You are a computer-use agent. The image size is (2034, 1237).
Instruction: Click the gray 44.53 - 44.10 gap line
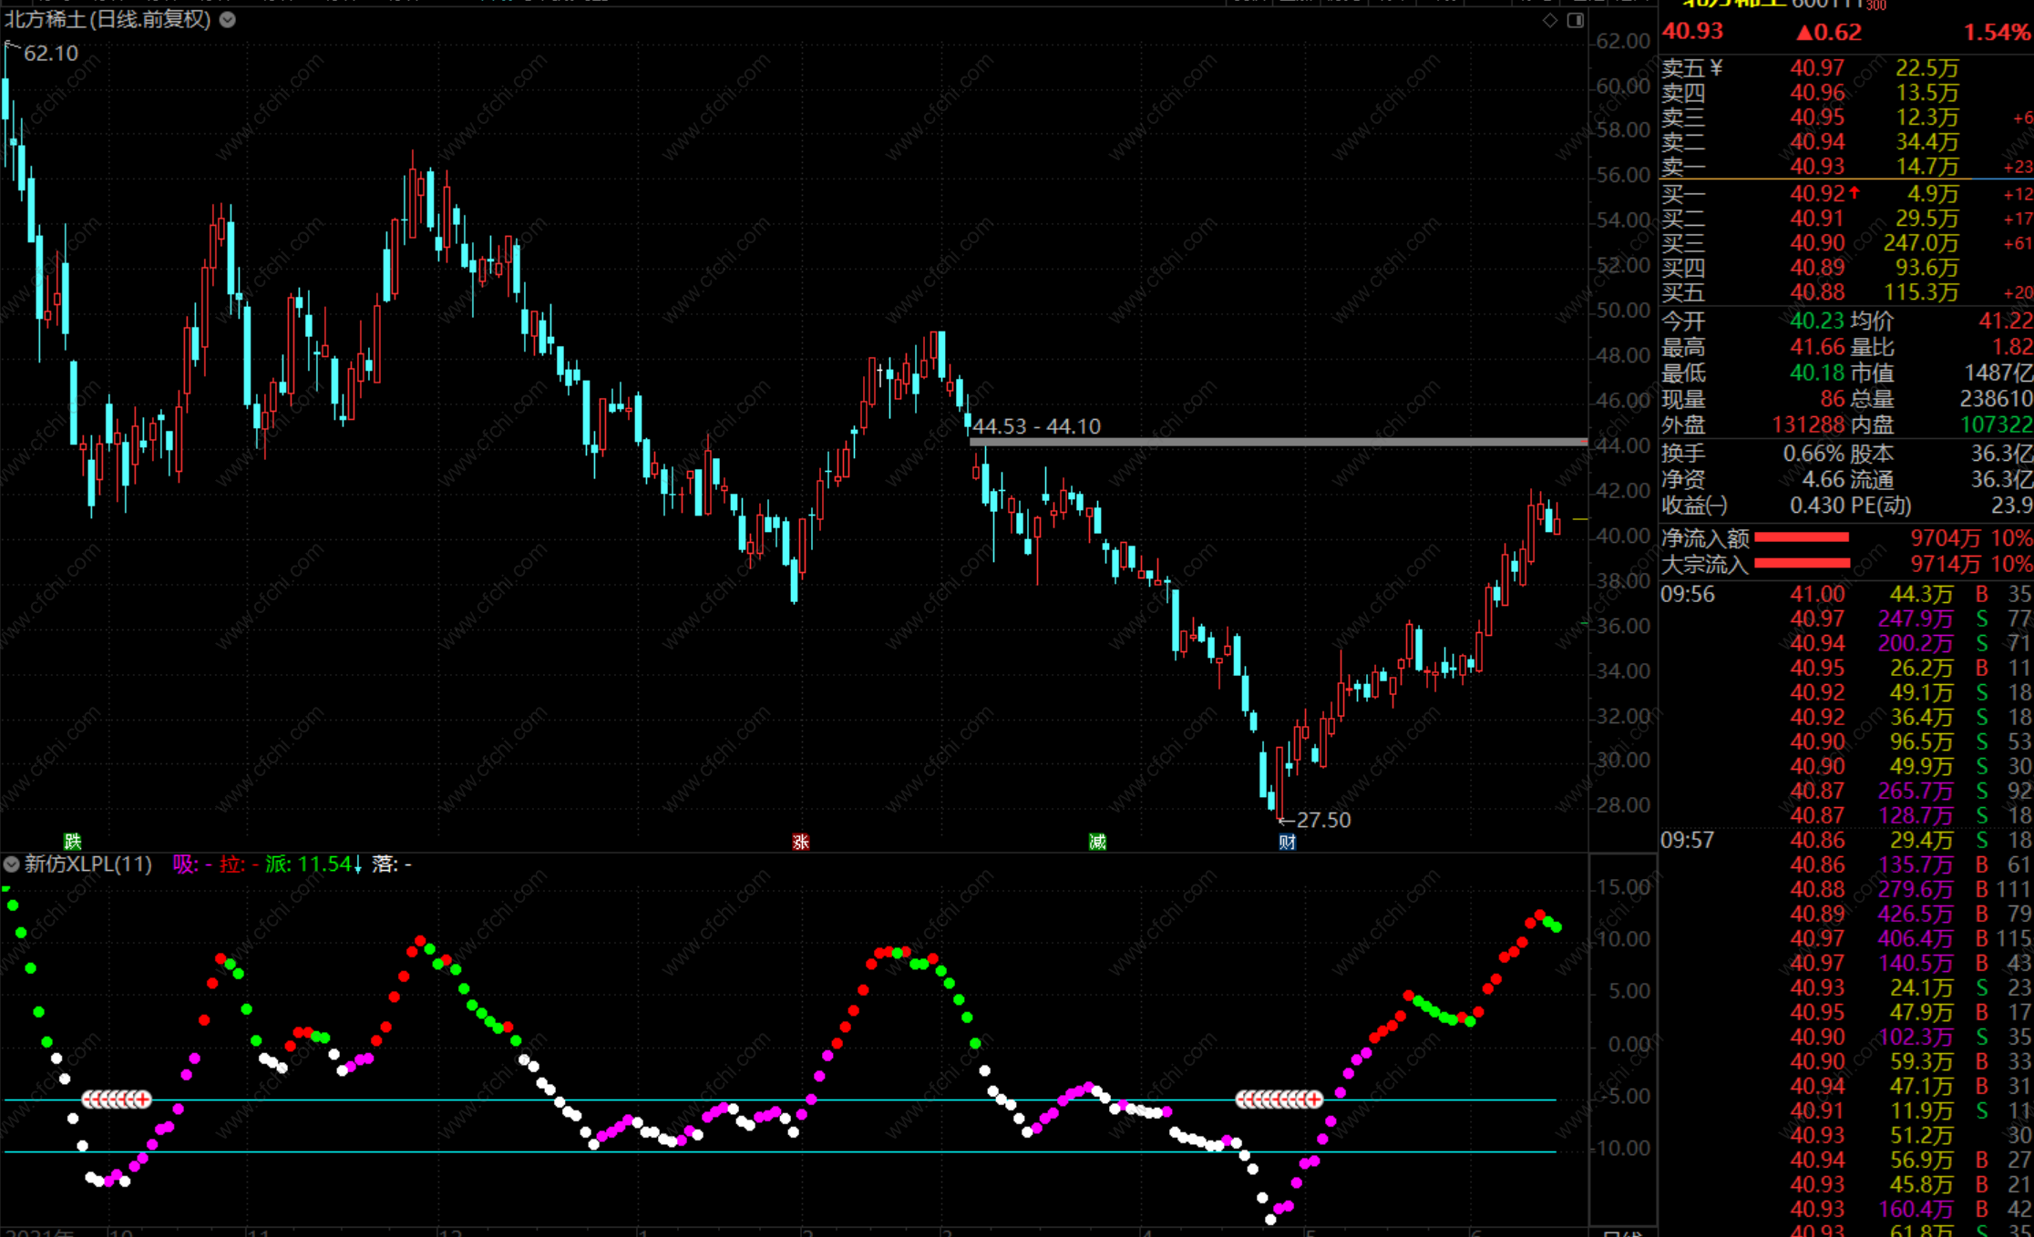click(1276, 442)
